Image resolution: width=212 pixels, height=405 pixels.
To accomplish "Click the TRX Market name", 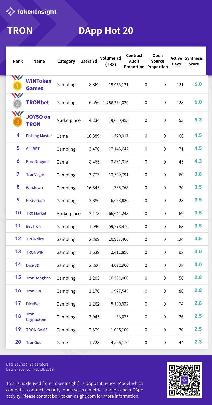I will click(x=36, y=213).
